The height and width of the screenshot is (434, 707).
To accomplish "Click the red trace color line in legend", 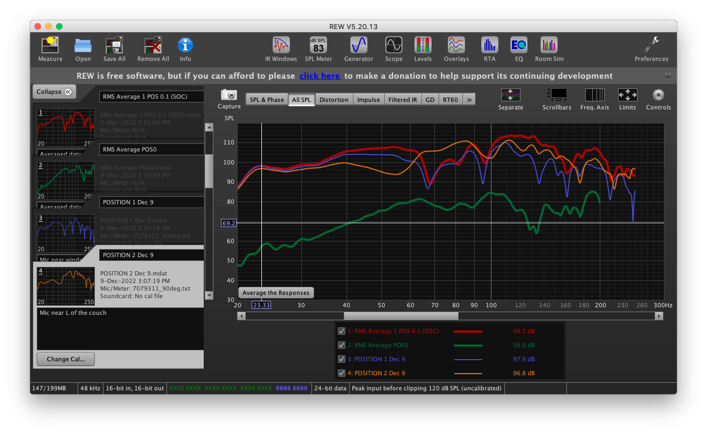I will point(468,331).
